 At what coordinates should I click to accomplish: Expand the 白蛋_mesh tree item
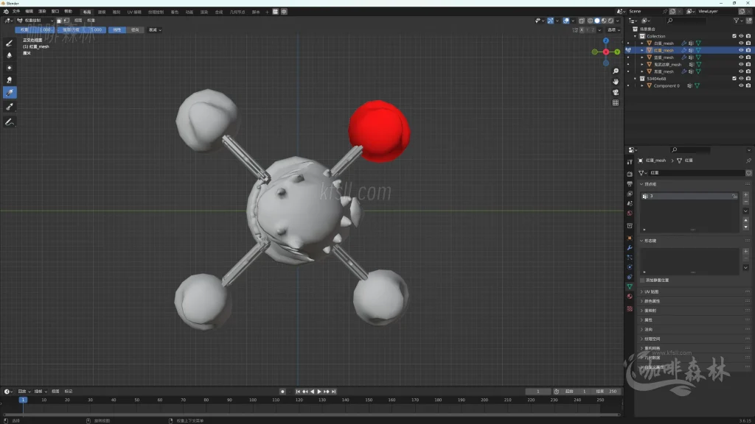[x=642, y=43]
